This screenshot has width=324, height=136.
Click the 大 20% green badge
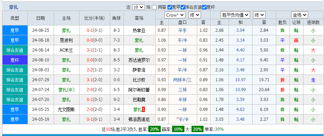pos(197,129)
